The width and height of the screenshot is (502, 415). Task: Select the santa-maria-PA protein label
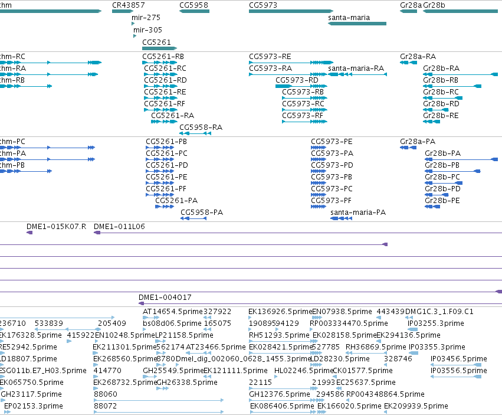[x=358, y=213]
